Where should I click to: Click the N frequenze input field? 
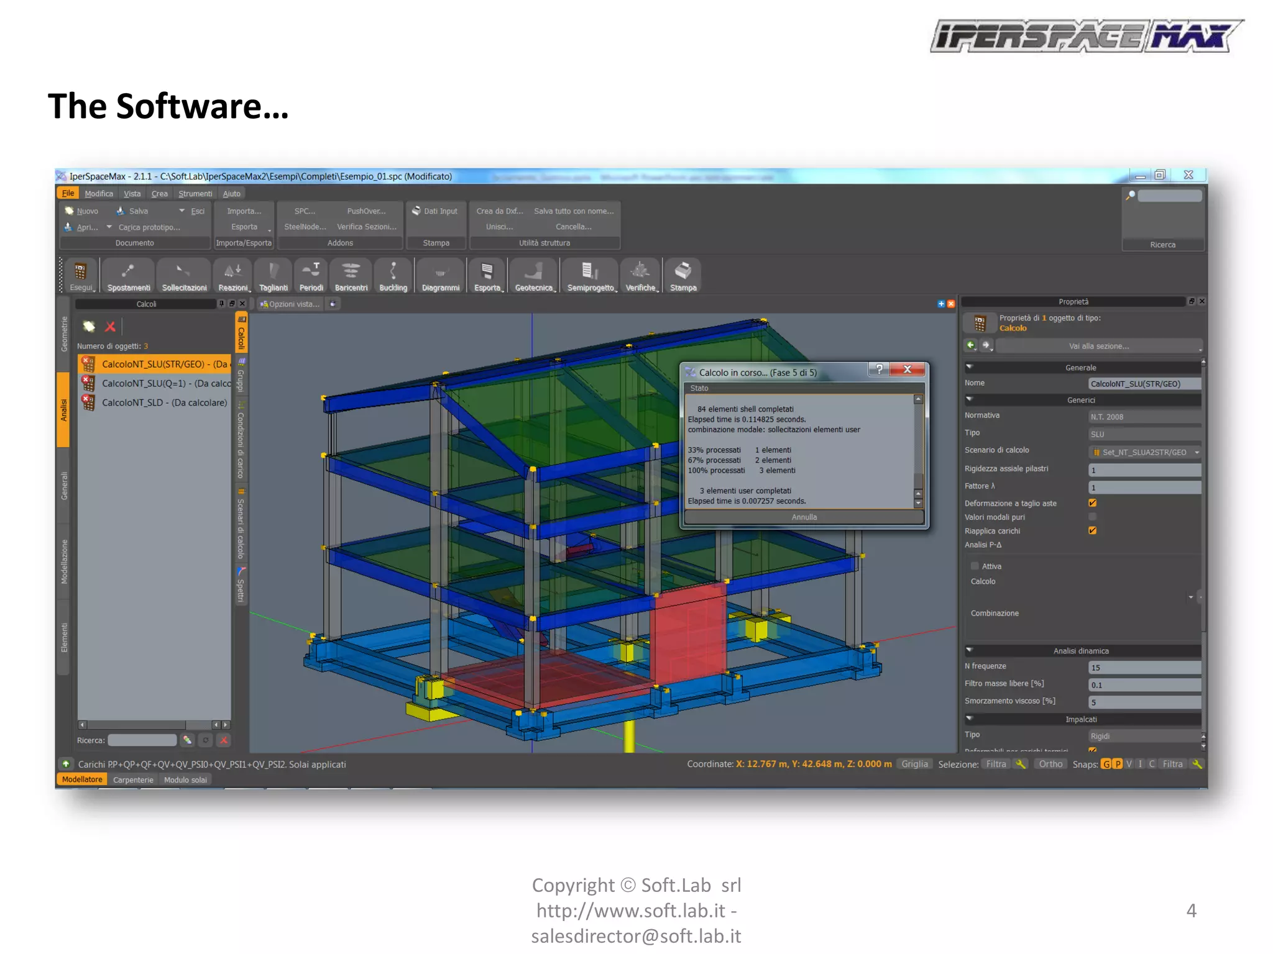coord(1144,668)
